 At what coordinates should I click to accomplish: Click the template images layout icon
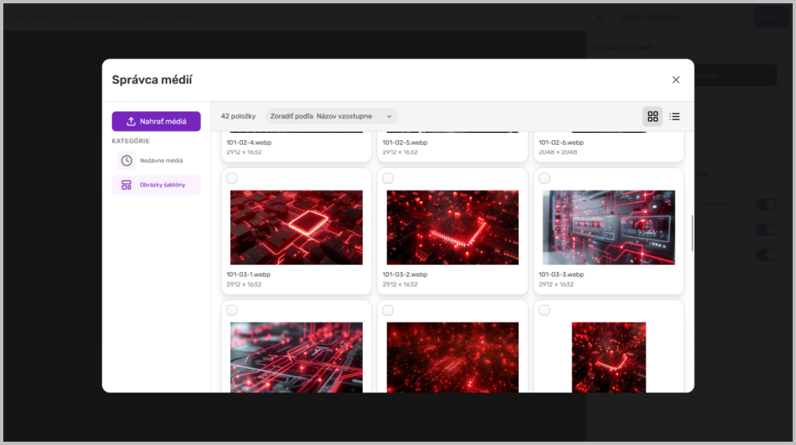tap(127, 185)
